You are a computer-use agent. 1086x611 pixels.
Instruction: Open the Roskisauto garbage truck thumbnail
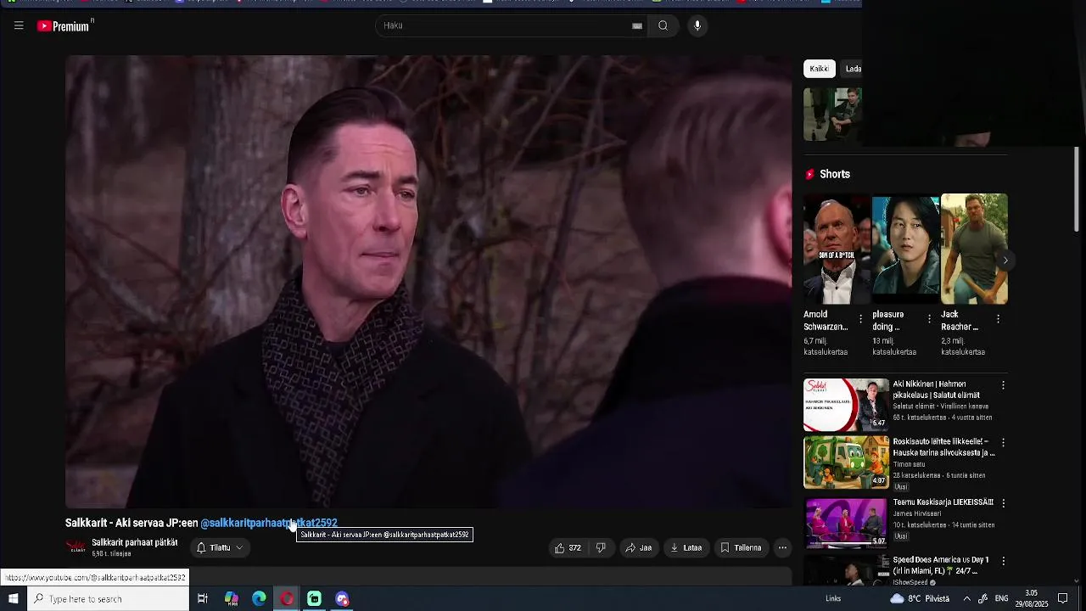tap(846, 462)
